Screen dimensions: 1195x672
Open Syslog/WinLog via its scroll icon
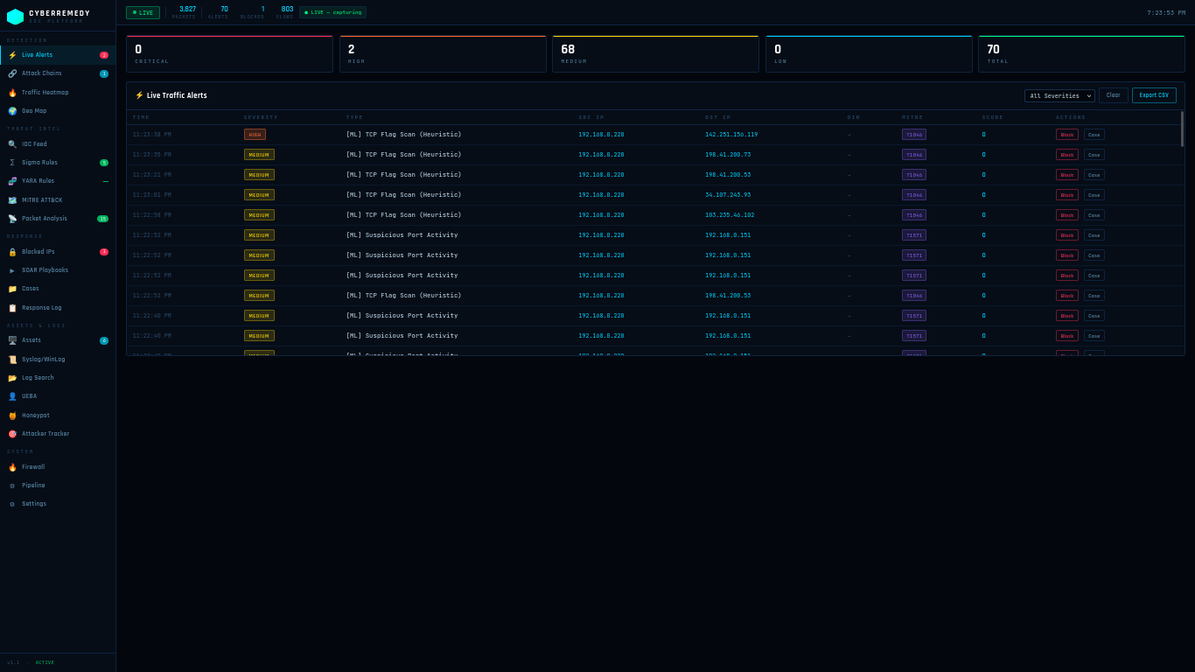coord(12,360)
